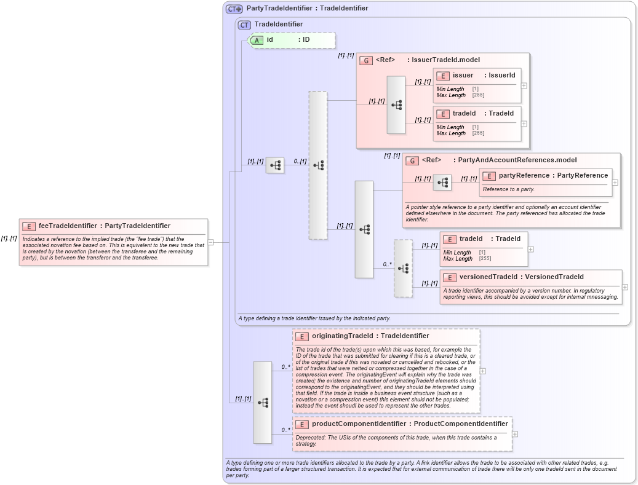Select dashed 0..* choice compositor near tradeId
The height and width of the screenshot is (485, 638).
(403, 268)
